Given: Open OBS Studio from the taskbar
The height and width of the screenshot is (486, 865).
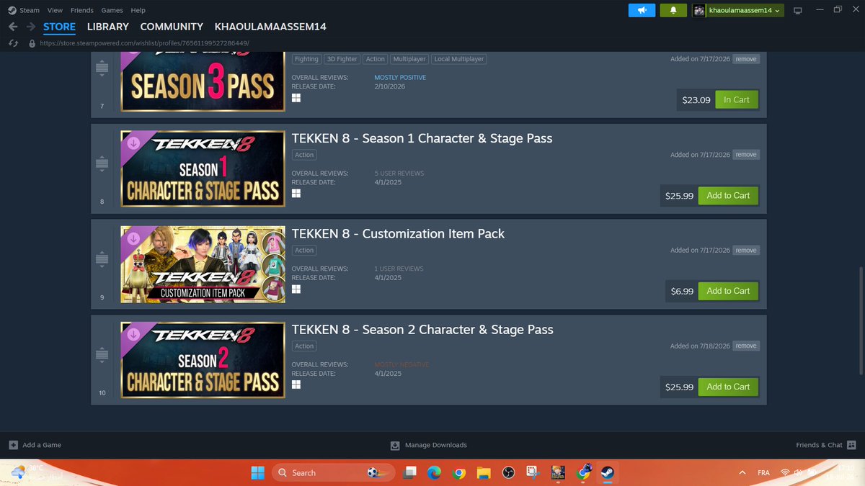Looking at the screenshot, I should (508, 472).
